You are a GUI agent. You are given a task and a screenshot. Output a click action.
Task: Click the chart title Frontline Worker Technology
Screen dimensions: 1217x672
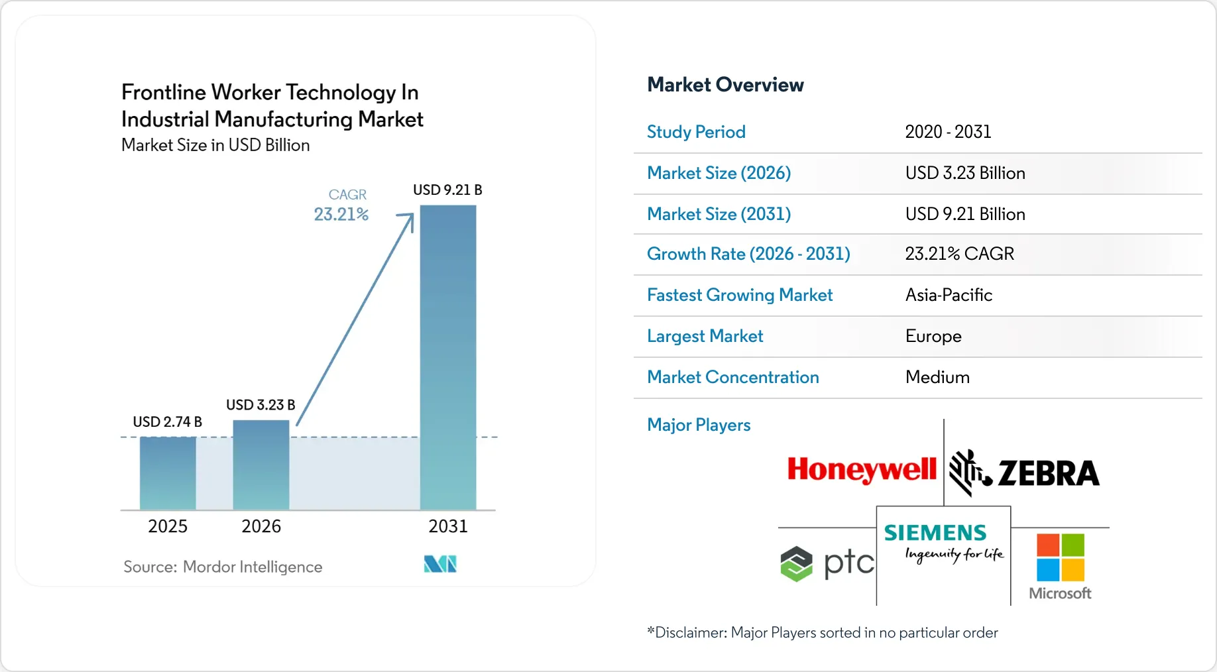coord(272,105)
